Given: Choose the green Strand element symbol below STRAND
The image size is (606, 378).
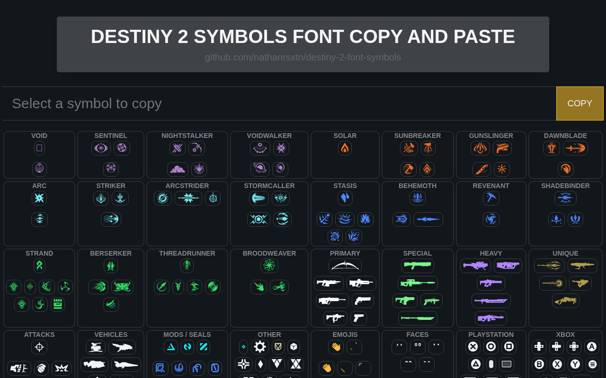Looking at the screenshot, I should 39,266.
